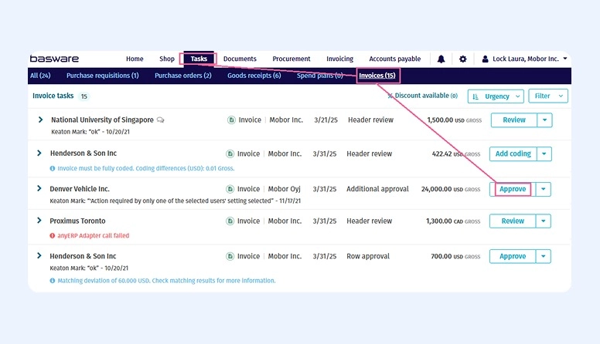This screenshot has width=600, height=344.
Task: Click info icon beside 'Invoice must be fully coded'
Action: (x=53, y=168)
